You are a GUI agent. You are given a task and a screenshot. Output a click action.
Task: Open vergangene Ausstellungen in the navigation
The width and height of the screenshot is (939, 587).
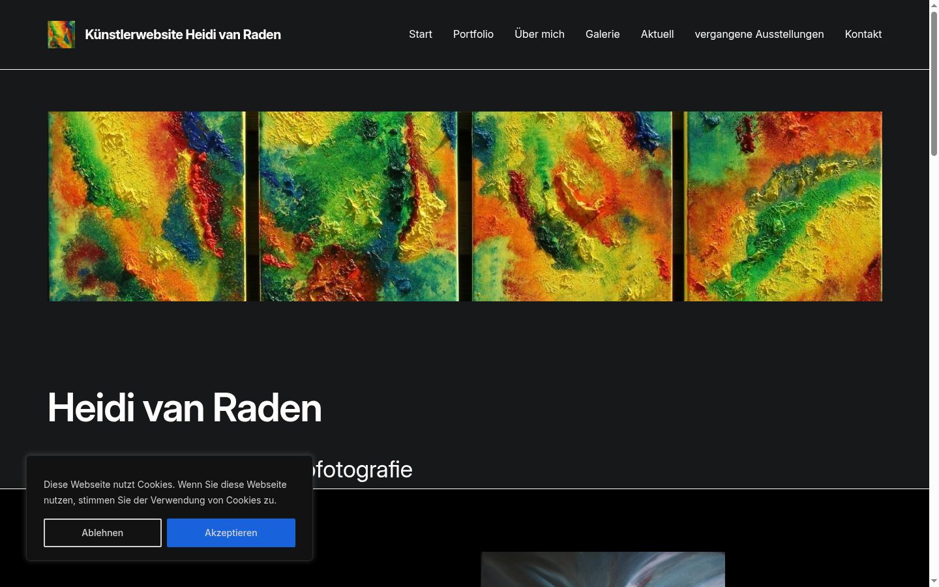coord(759,34)
